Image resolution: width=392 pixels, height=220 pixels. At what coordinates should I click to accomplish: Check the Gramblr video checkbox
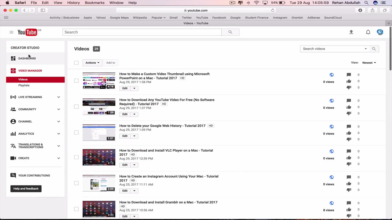click(76, 209)
